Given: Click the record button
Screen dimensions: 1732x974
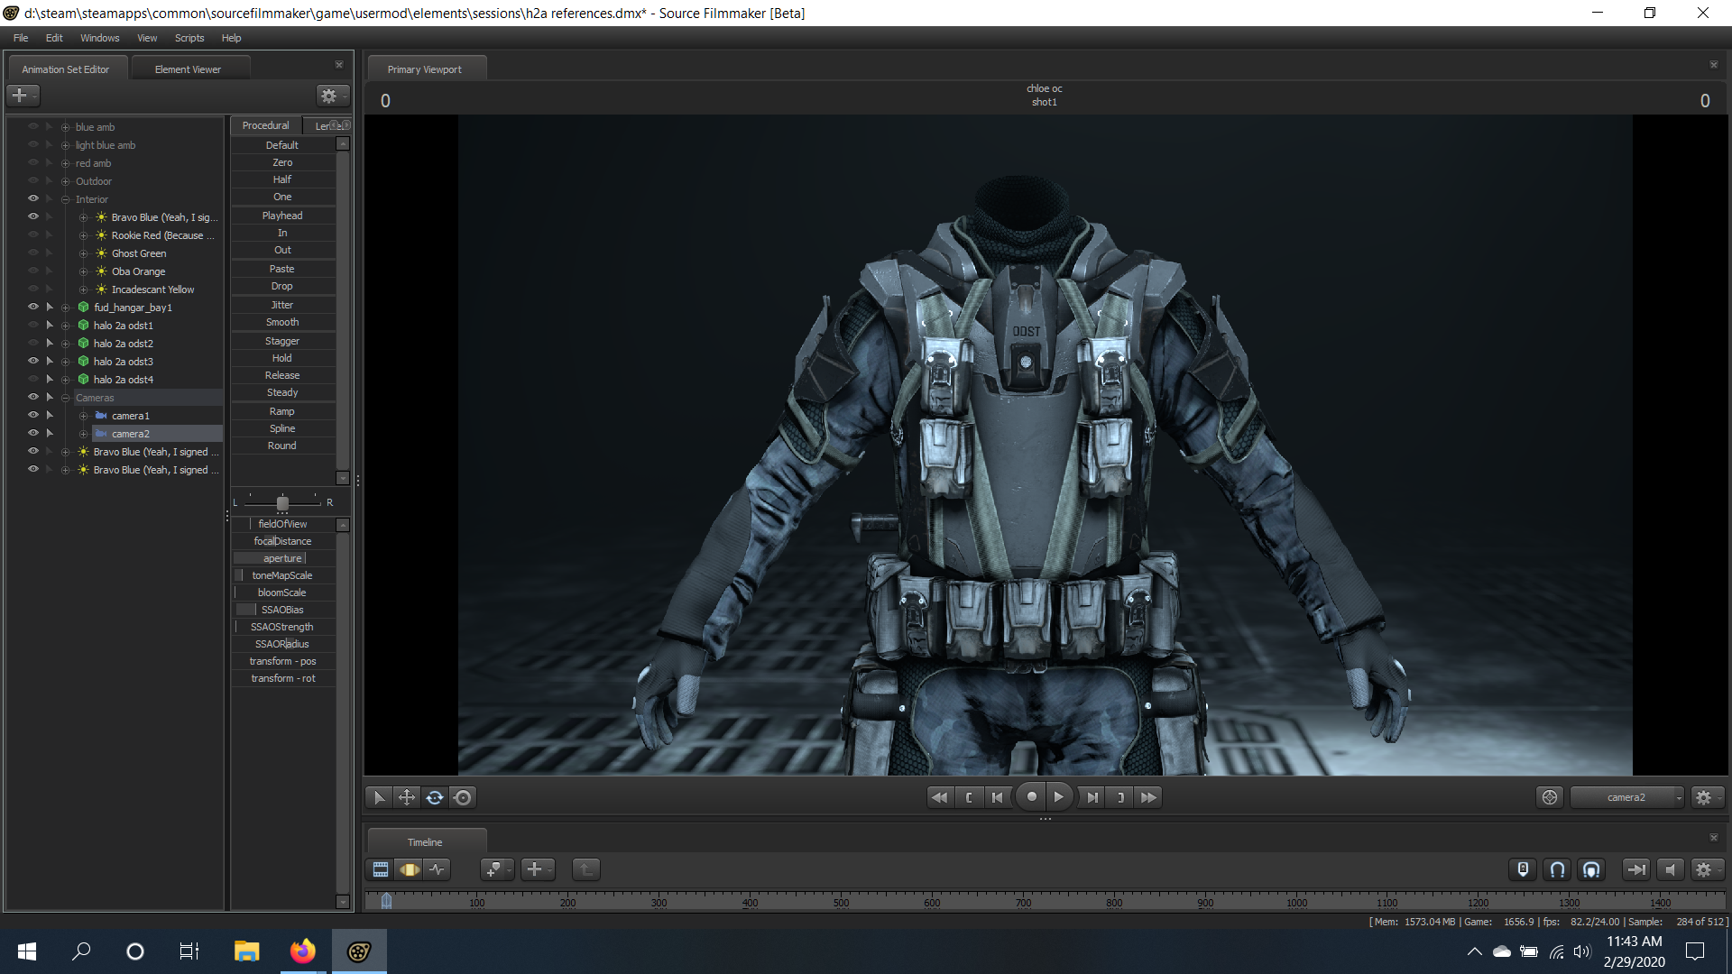Looking at the screenshot, I should [1031, 797].
